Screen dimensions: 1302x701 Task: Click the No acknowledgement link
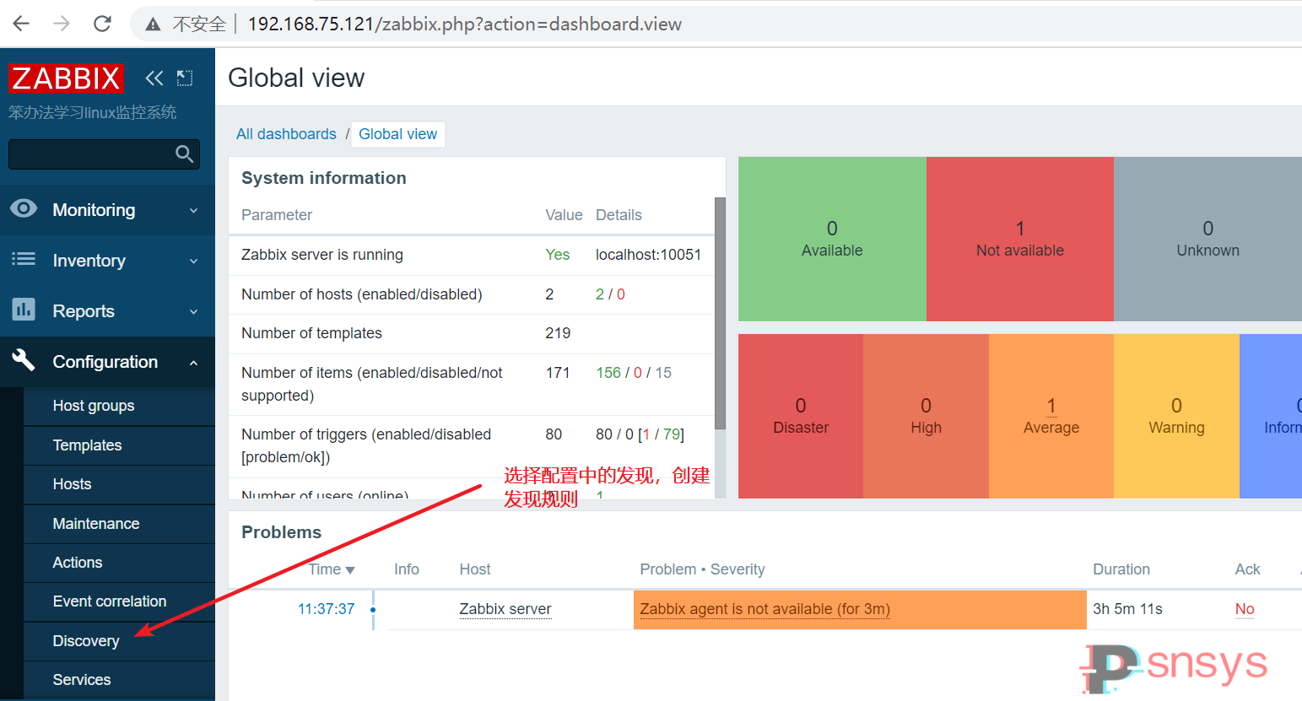click(x=1245, y=609)
